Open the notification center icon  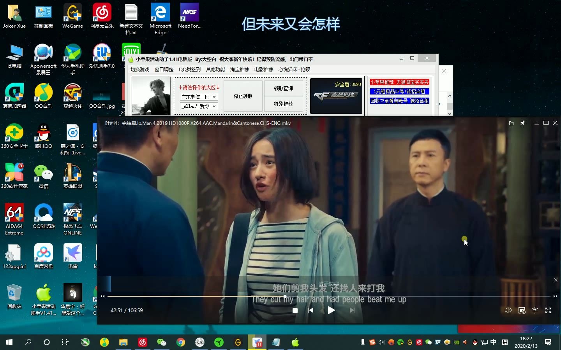(548, 342)
